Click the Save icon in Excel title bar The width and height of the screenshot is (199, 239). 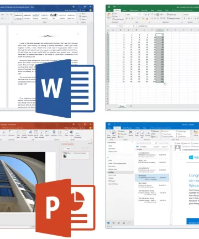109,7
